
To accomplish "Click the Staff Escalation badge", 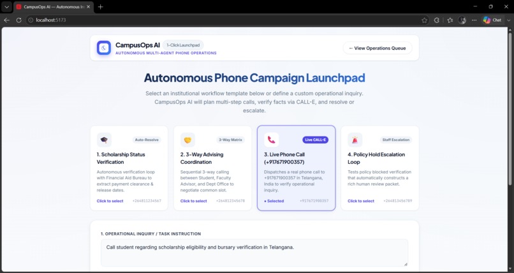I will [396, 140].
